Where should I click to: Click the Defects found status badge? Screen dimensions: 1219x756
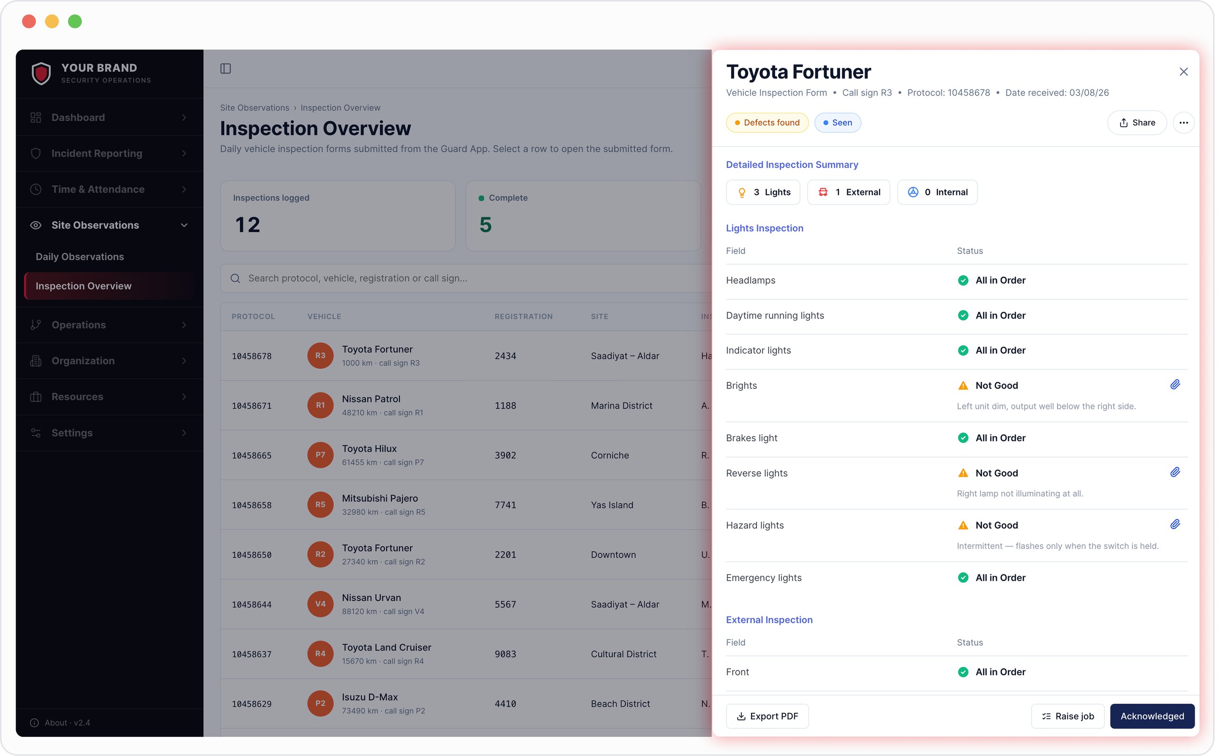point(767,122)
